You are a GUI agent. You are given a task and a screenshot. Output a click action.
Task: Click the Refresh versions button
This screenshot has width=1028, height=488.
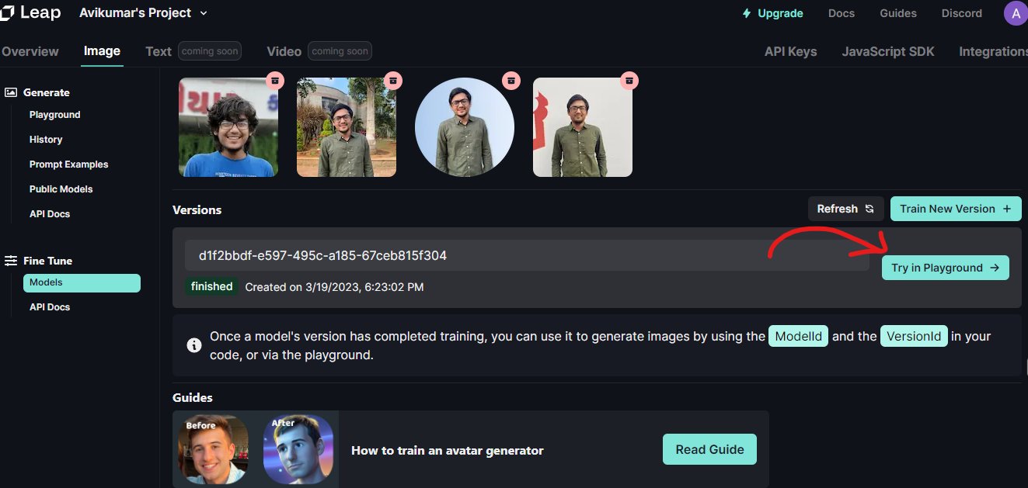click(845, 209)
